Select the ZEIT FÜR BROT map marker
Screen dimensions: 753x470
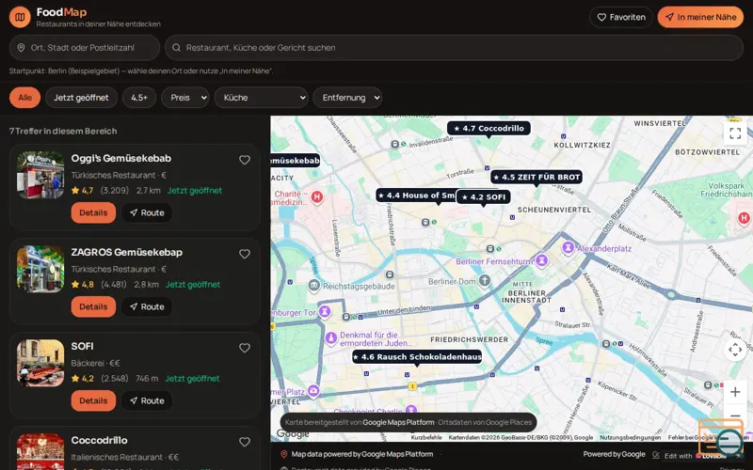coord(537,177)
